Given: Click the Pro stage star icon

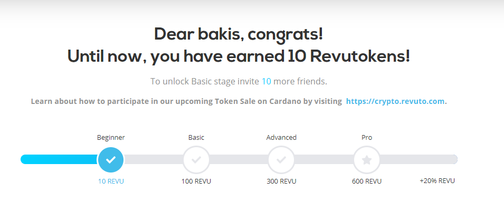Looking at the screenshot, I should click(367, 159).
